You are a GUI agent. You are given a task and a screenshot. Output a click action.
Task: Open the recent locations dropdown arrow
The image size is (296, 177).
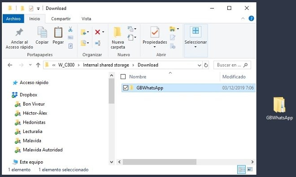point(30,65)
